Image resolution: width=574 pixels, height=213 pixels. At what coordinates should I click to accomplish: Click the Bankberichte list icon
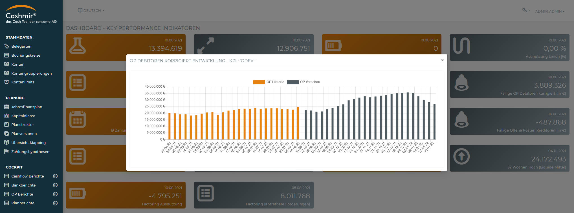(x=6, y=185)
